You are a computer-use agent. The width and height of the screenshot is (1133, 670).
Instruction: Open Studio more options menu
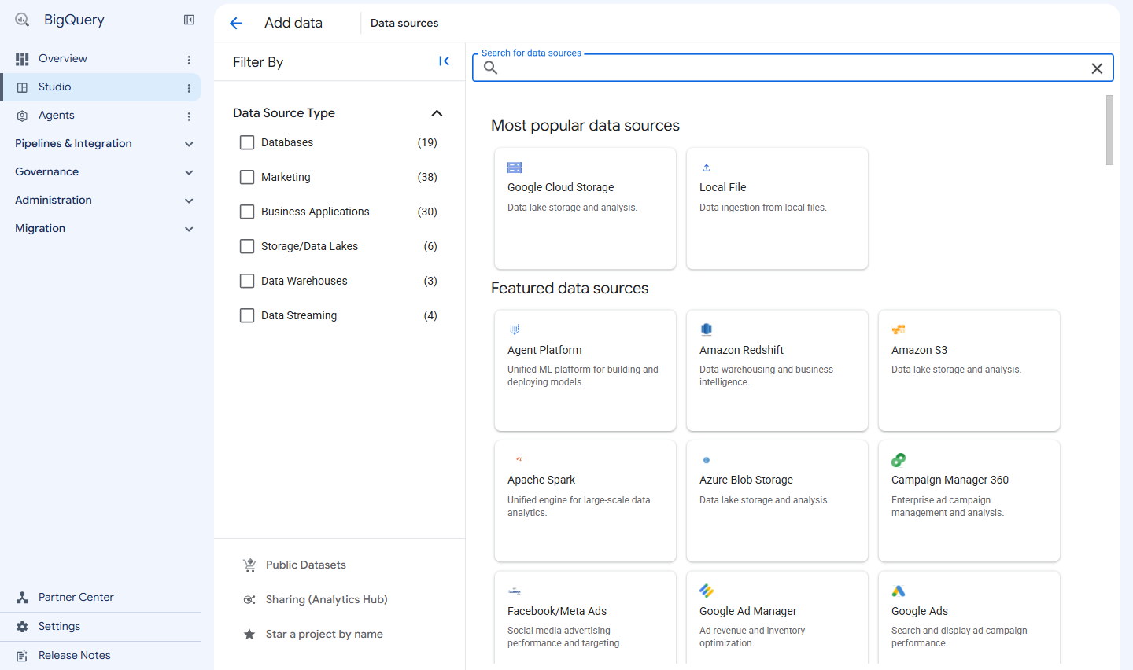coord(189,88)
